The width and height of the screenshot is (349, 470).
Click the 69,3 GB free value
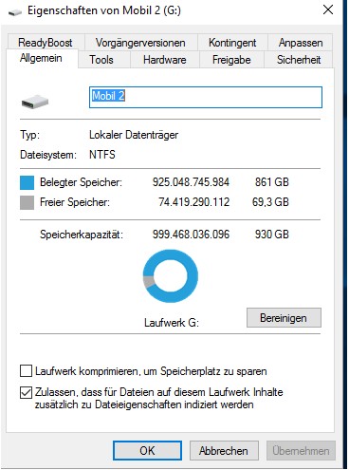click(x=270, y=202)
